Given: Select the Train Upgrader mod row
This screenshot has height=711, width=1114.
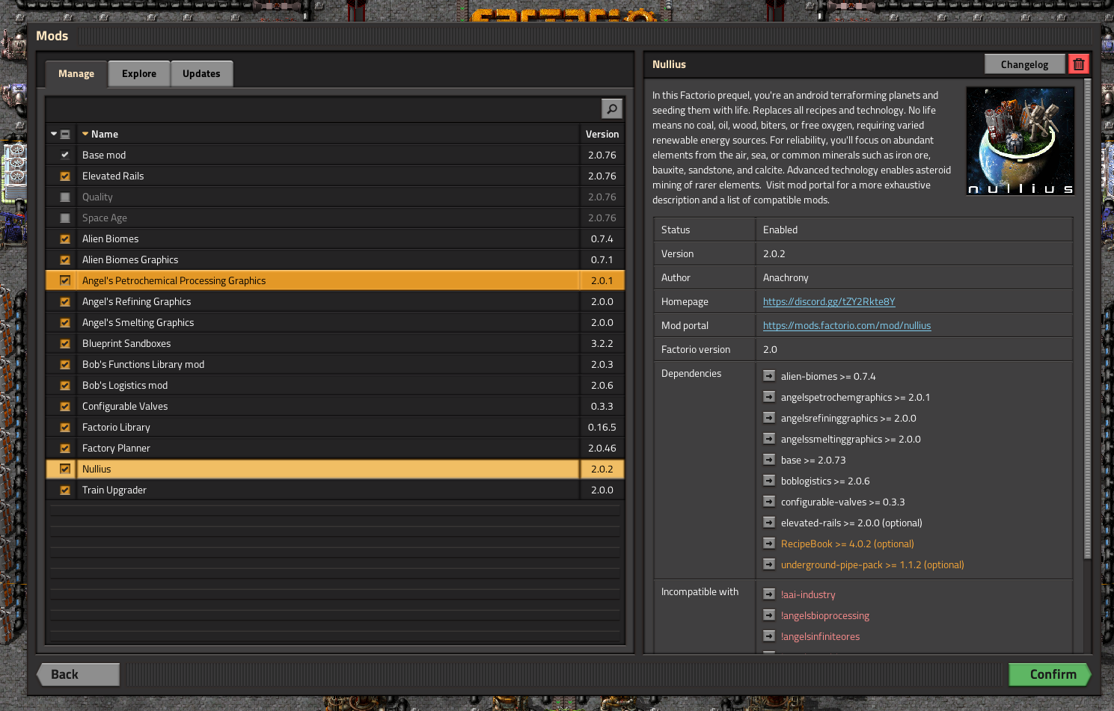Looking at the screenshot, I should (335, 490).
